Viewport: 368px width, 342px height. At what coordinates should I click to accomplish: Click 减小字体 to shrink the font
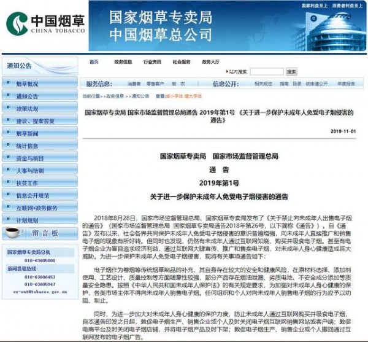coord(174,96)
